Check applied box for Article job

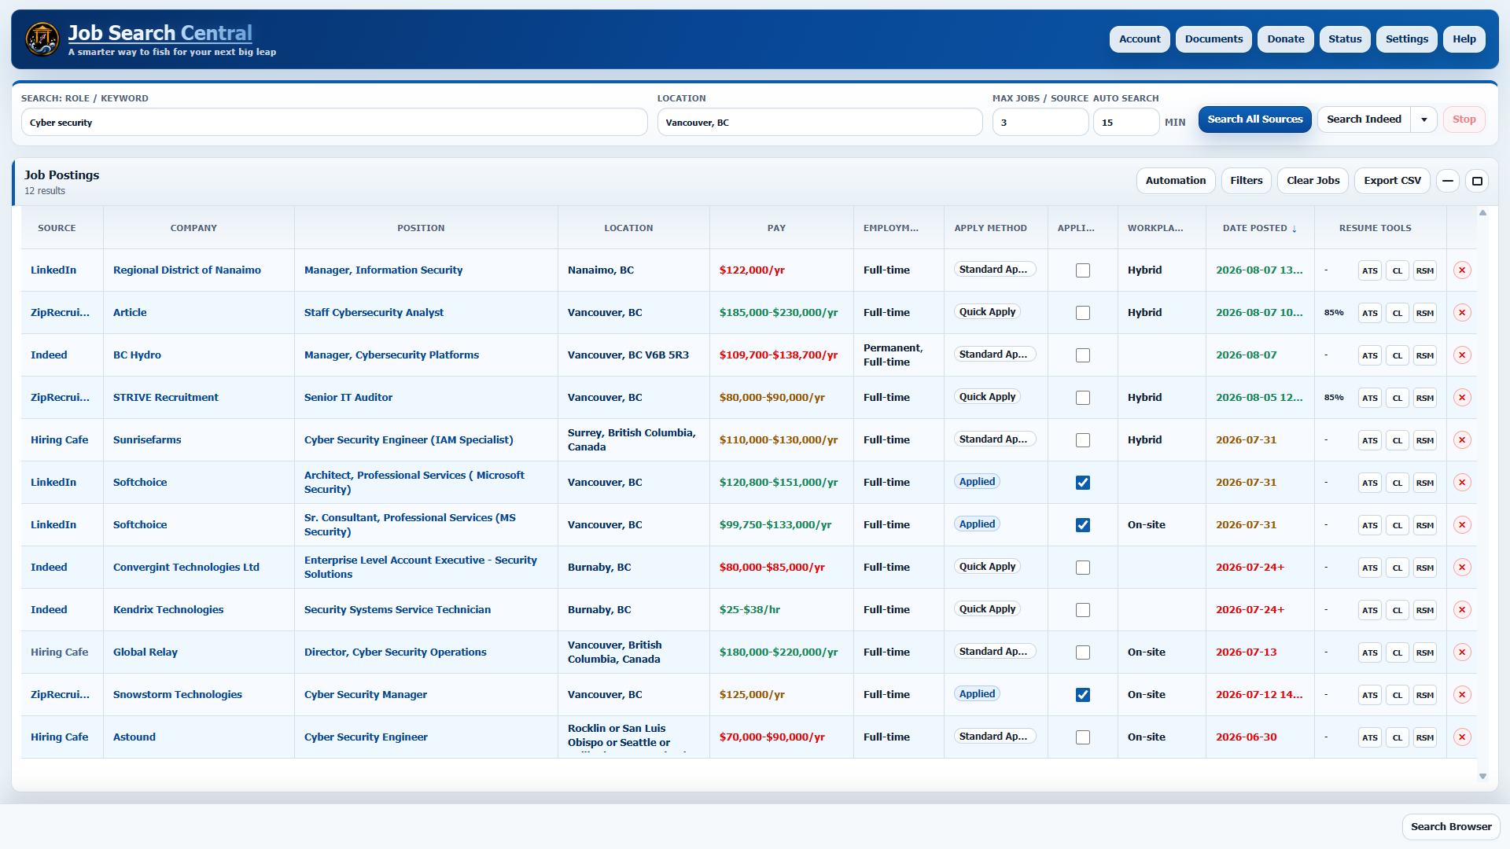click(1083, 313)
